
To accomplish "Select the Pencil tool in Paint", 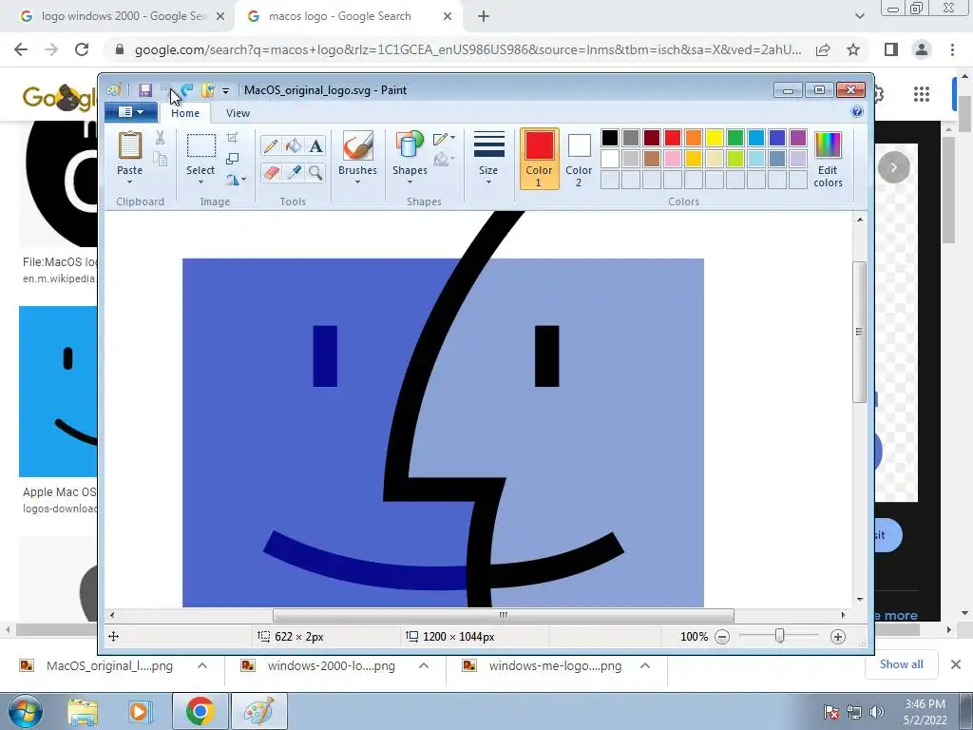I will pyautogui.click(x=271, y=146).
